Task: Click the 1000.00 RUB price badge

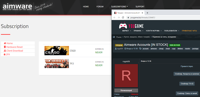Action: 175,45
